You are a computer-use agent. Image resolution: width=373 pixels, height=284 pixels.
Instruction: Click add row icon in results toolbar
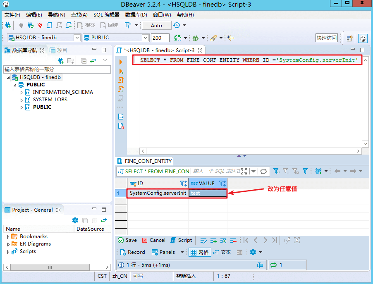tap(213, 241)
